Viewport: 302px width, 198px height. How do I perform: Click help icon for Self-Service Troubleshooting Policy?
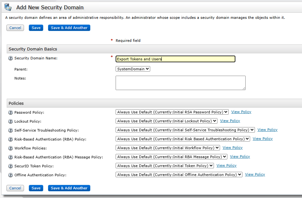[x=11, y=131]
